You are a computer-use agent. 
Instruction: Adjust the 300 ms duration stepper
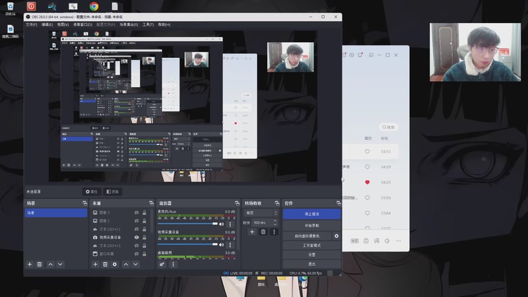pyautogui.click(x=275, y=222)
